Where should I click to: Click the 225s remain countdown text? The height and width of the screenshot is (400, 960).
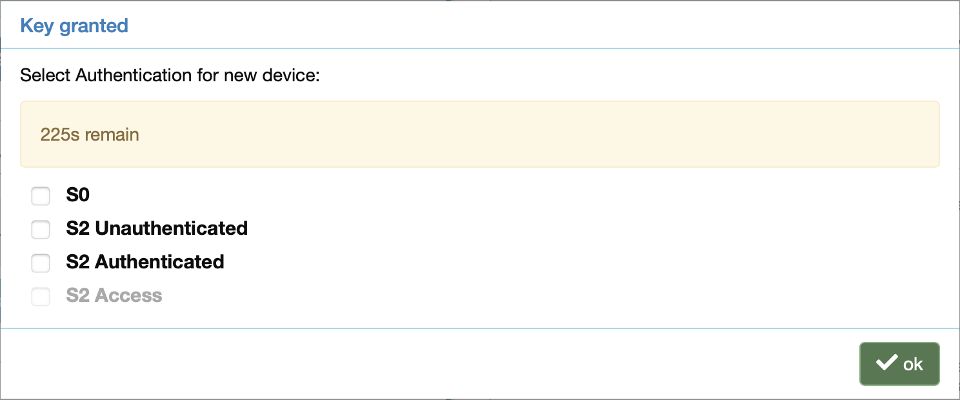pyautogui.click(x=90, y=134)
